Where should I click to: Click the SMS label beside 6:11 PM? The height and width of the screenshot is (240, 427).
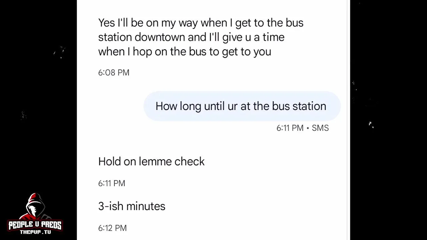pos(320,128)
